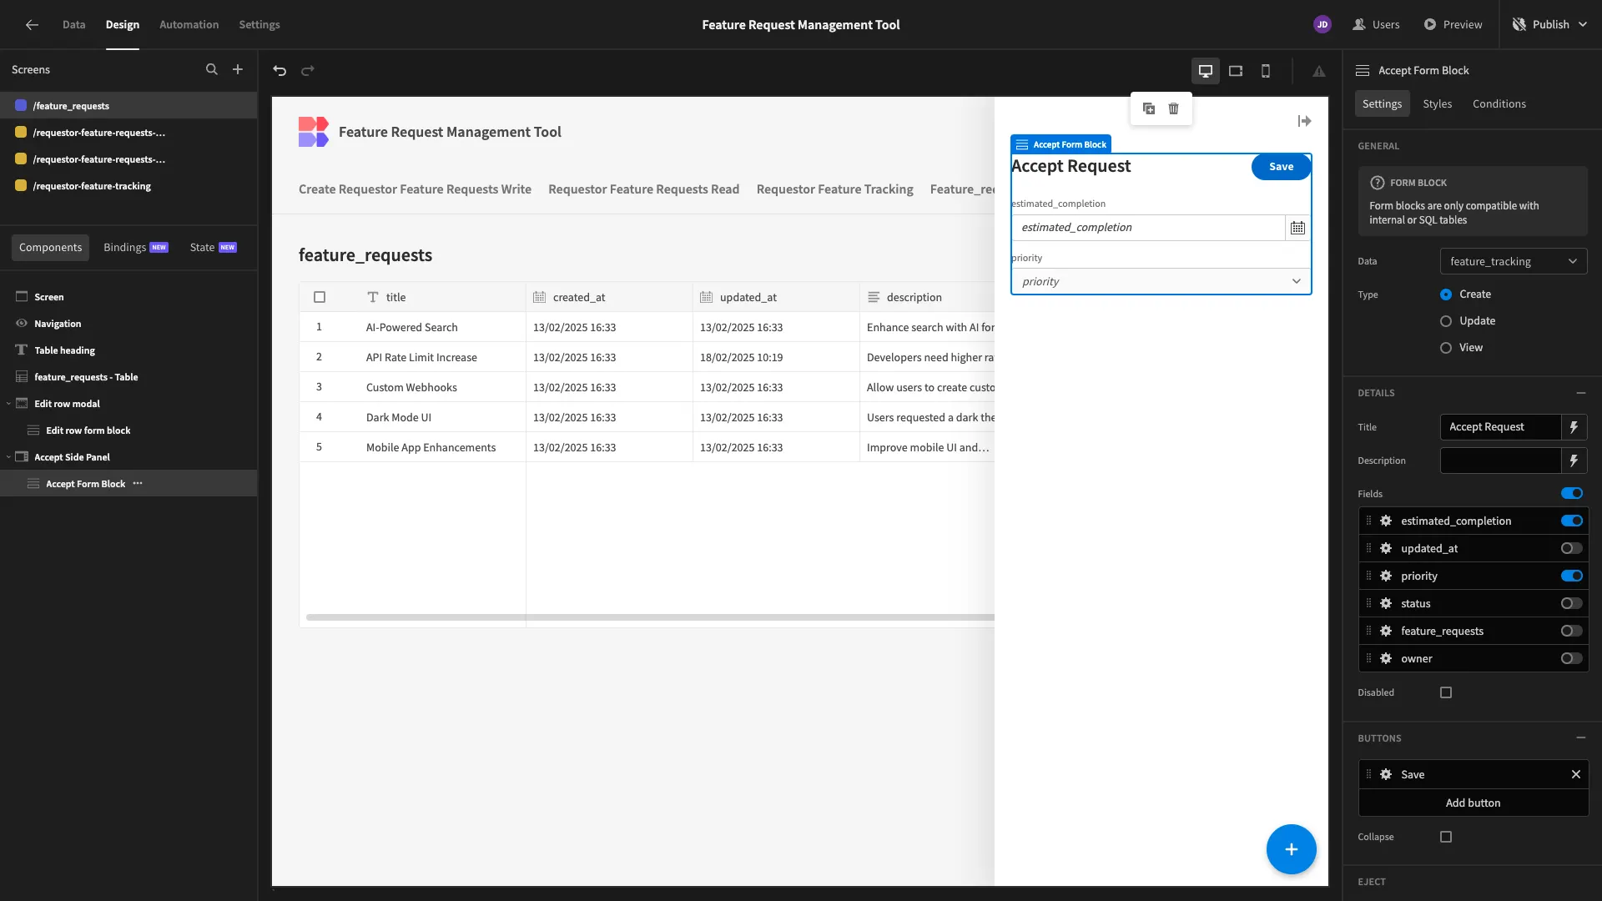Image resolution: width=1602 pixels, height=901 pixels.
Task: Open priority field settings gear
Action: 1386,576
